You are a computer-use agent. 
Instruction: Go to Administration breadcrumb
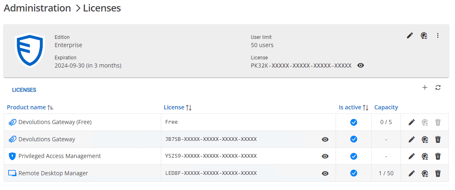[x=37, y=8]
